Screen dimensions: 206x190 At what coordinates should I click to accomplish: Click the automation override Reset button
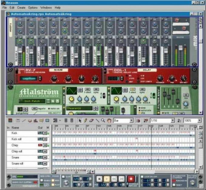[174, 185]
